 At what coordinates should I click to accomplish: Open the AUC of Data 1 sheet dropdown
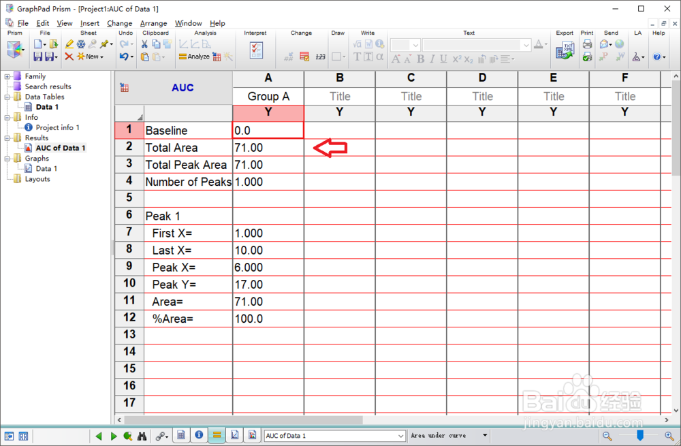click(401, 436)
